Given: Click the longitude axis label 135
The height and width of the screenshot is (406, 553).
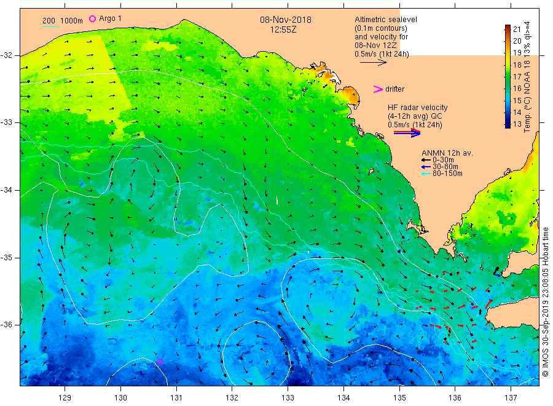Looking at the screenshot, I should 399,397.
